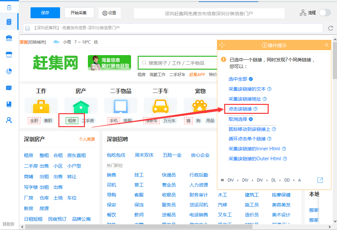The image size is (337, 230).
Task: Click the 周末双休 link
Action: (x=144, y=155)
